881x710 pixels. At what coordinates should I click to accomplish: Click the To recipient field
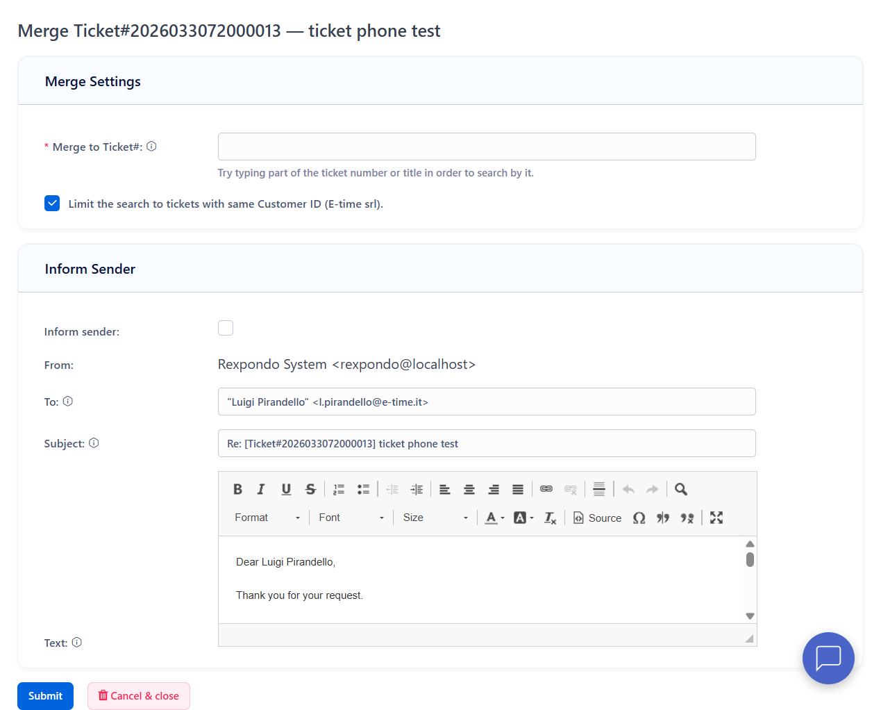pos(487,402)
